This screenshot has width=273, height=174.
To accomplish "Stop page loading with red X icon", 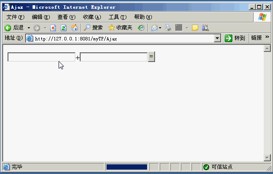I will pyautogui.click(x=53, y=28).
